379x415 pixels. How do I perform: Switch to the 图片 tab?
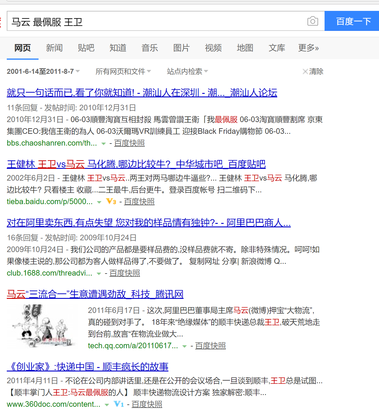click(x=181, y=48)
